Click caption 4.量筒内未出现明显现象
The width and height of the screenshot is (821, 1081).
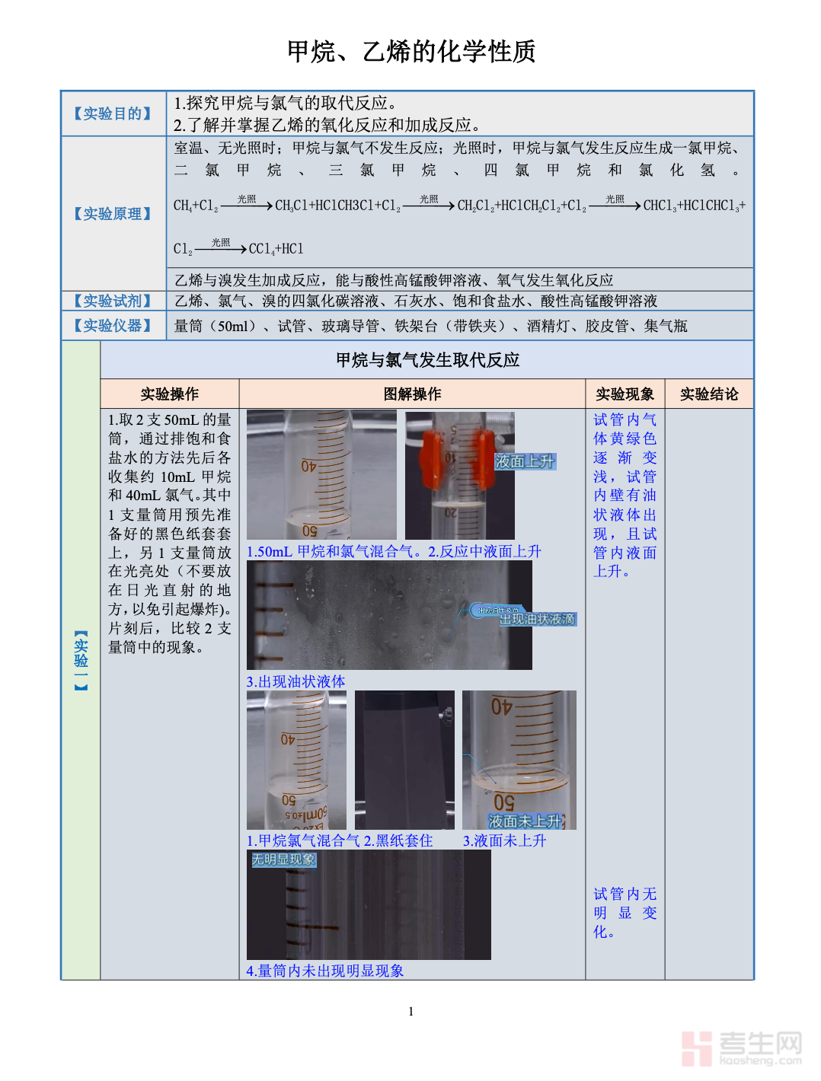(325, 971)
